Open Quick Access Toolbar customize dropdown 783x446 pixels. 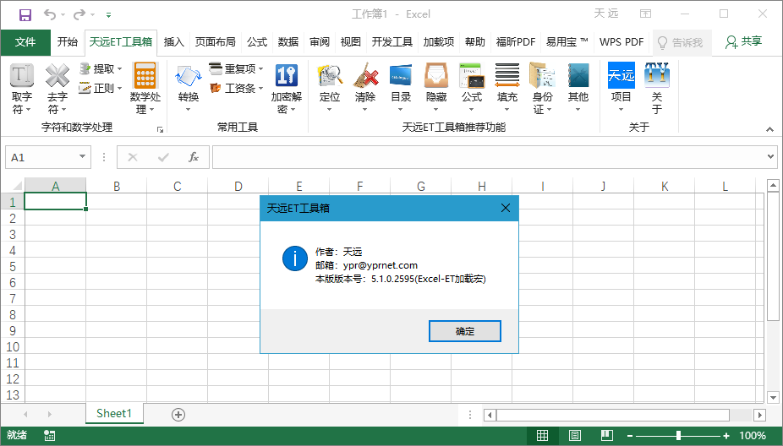pos(108,15)
